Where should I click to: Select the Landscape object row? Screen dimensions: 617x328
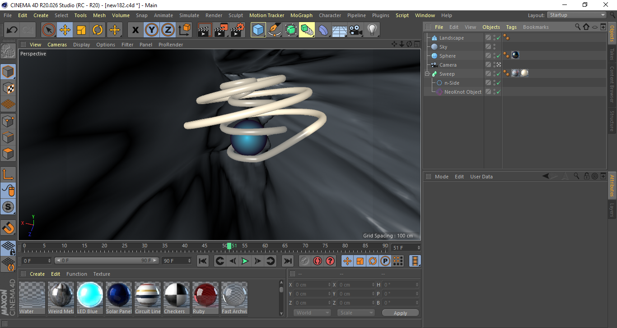pyautogui.click(x=452, y=38)
